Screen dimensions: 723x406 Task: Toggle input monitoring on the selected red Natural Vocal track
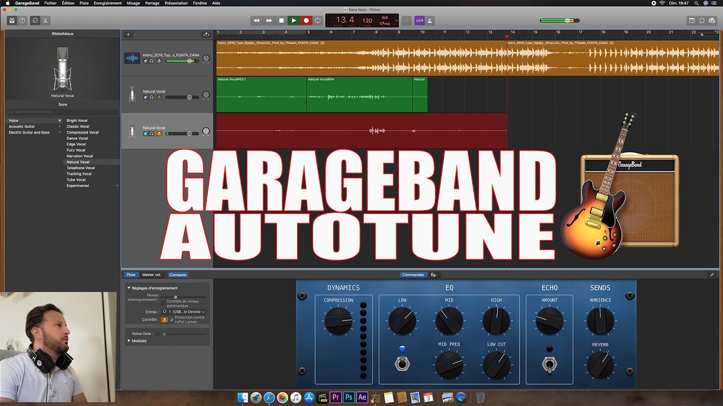(159, 134)
